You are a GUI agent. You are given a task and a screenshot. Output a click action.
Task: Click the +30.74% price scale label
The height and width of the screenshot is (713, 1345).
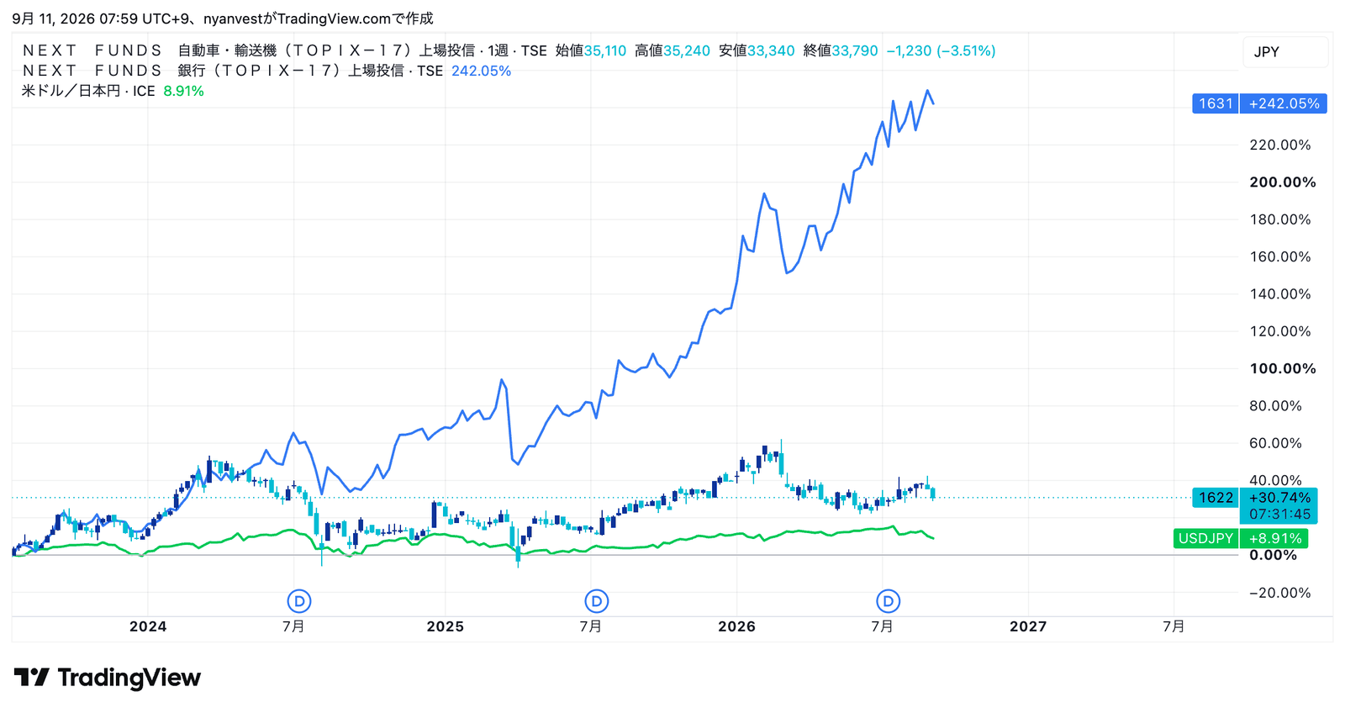pos(1279,498)
